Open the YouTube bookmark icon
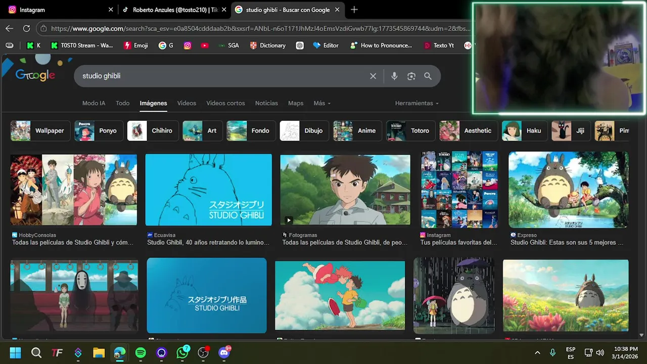The height and width of the screenshot is (364, 647). pos(204,45)
